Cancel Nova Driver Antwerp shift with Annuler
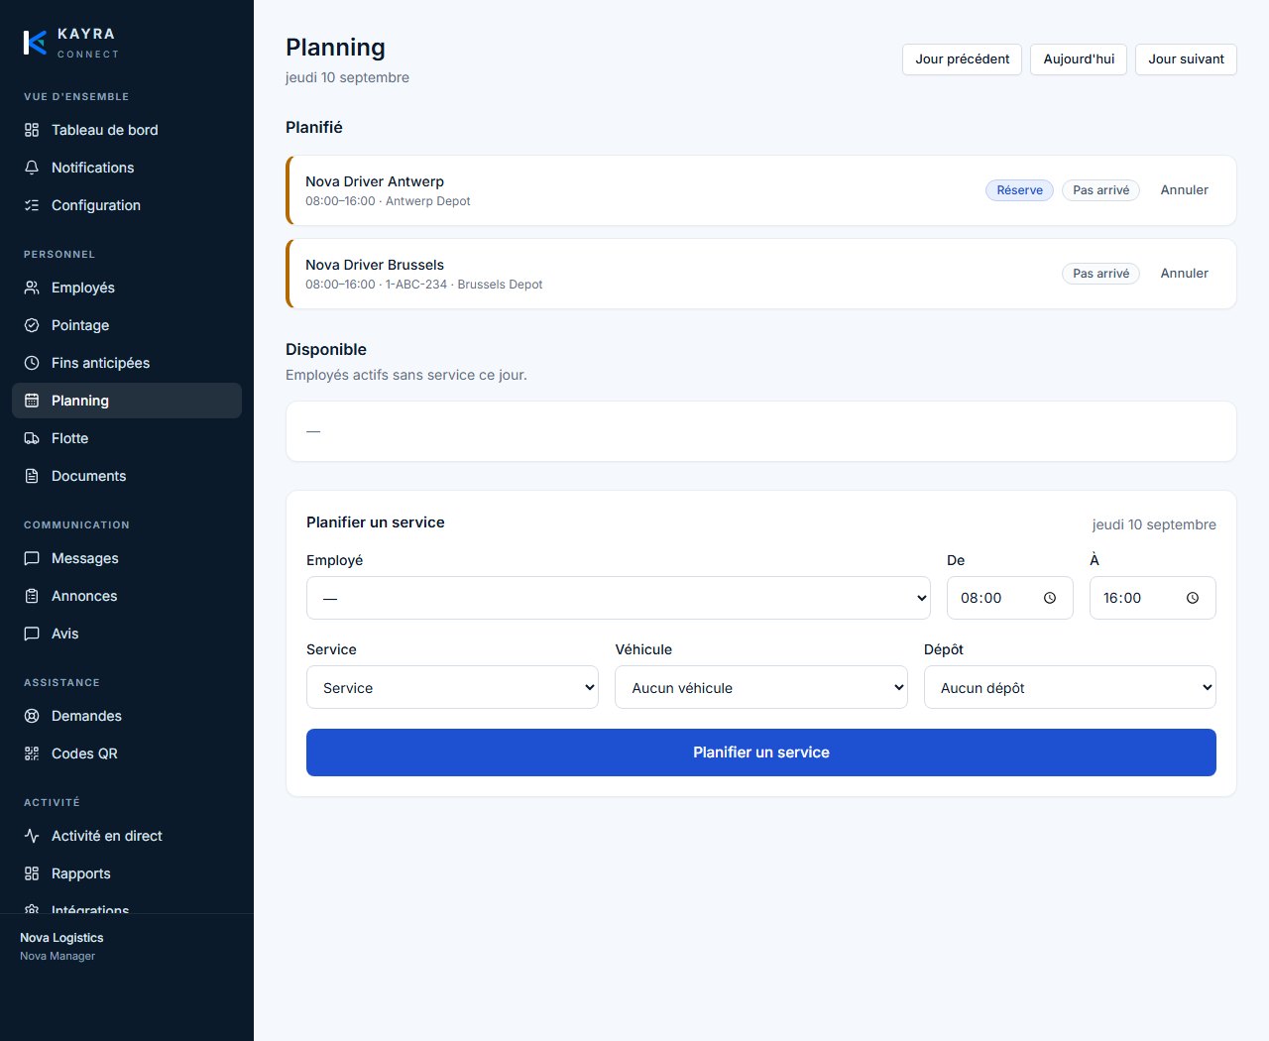 point(1185,190)
